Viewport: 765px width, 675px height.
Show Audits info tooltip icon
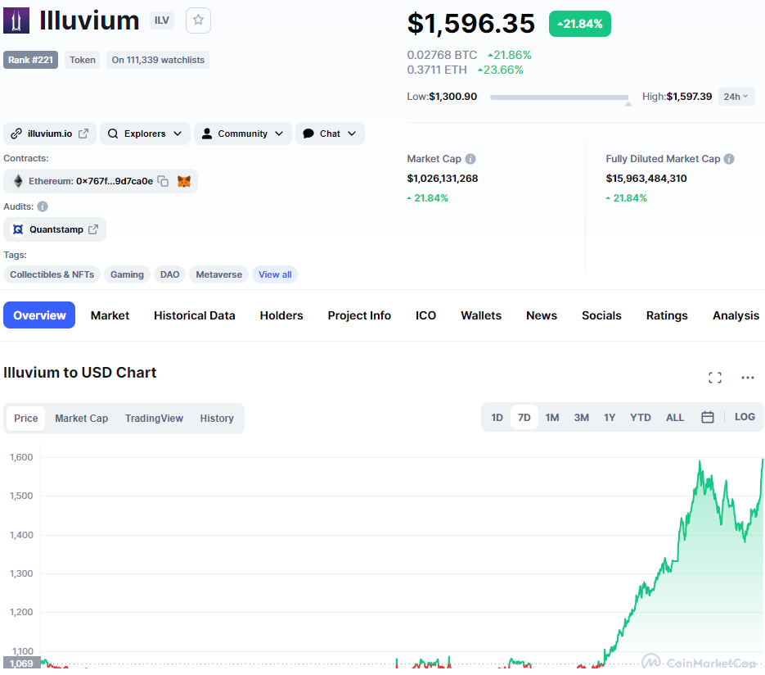(x=43, y=206)
